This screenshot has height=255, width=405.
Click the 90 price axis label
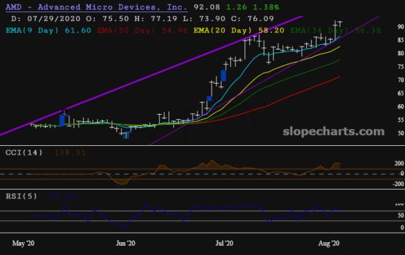tap(401, 27)
